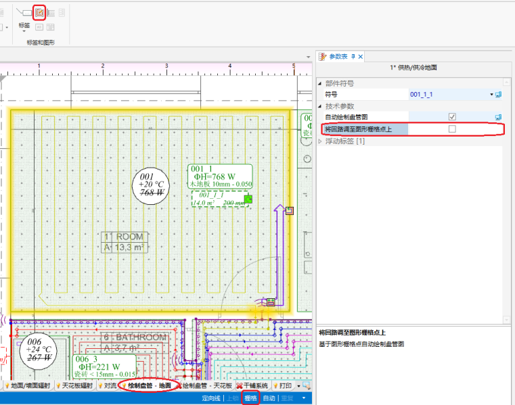This screenshot has width=515, height=405.
Task: Switch to 地面/墙面辐射 tab
Action: click(x=28, y=385)
